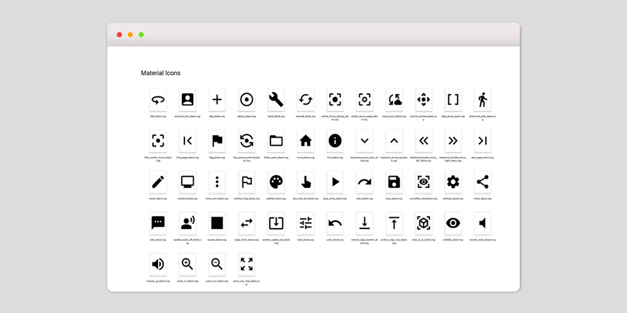Click the redo arrow icon
Viewport: 627px width, 313px height.
[x=365, y=182]
